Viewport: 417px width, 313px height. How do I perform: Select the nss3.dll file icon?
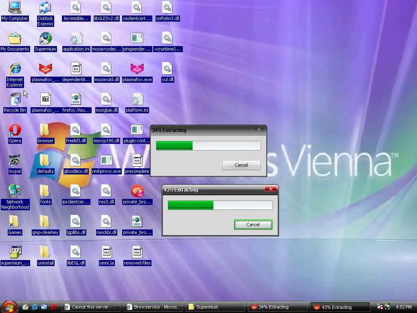coord(106,191)
